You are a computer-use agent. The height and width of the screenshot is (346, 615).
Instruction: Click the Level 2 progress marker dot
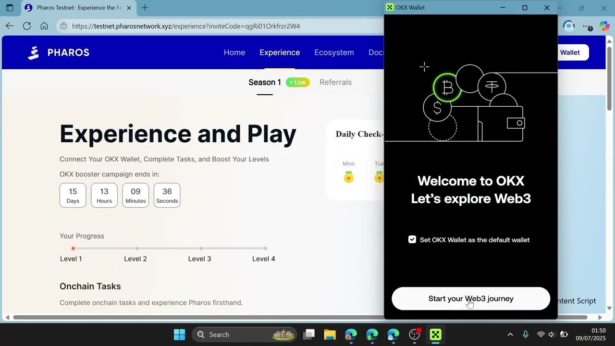pos(137,248)
